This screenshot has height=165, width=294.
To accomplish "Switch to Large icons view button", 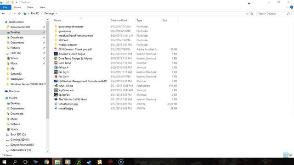I will click(291, 155).
